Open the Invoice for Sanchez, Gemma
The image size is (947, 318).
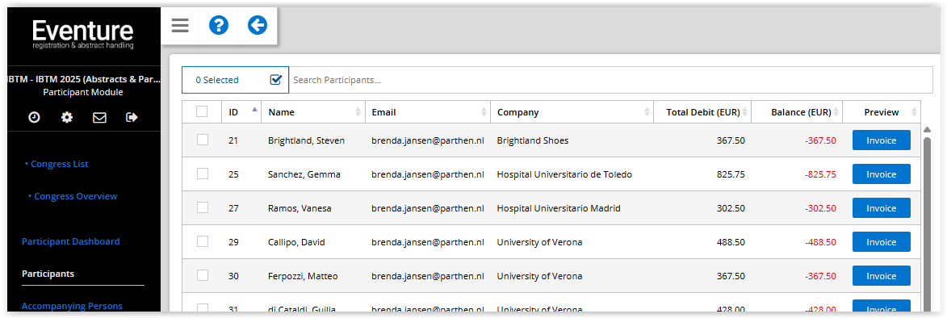[881, 174]
